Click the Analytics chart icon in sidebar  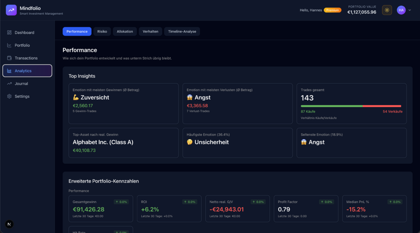click(x=9, y=71)
